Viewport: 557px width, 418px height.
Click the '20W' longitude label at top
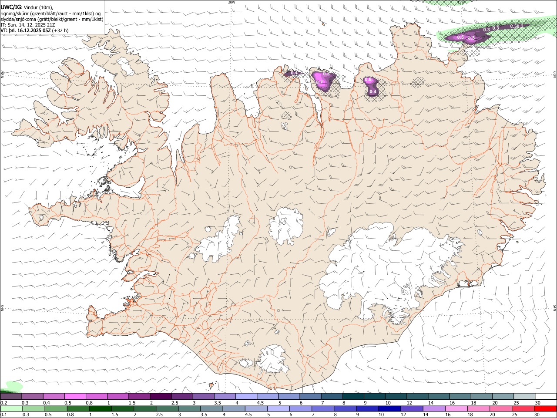232,2
